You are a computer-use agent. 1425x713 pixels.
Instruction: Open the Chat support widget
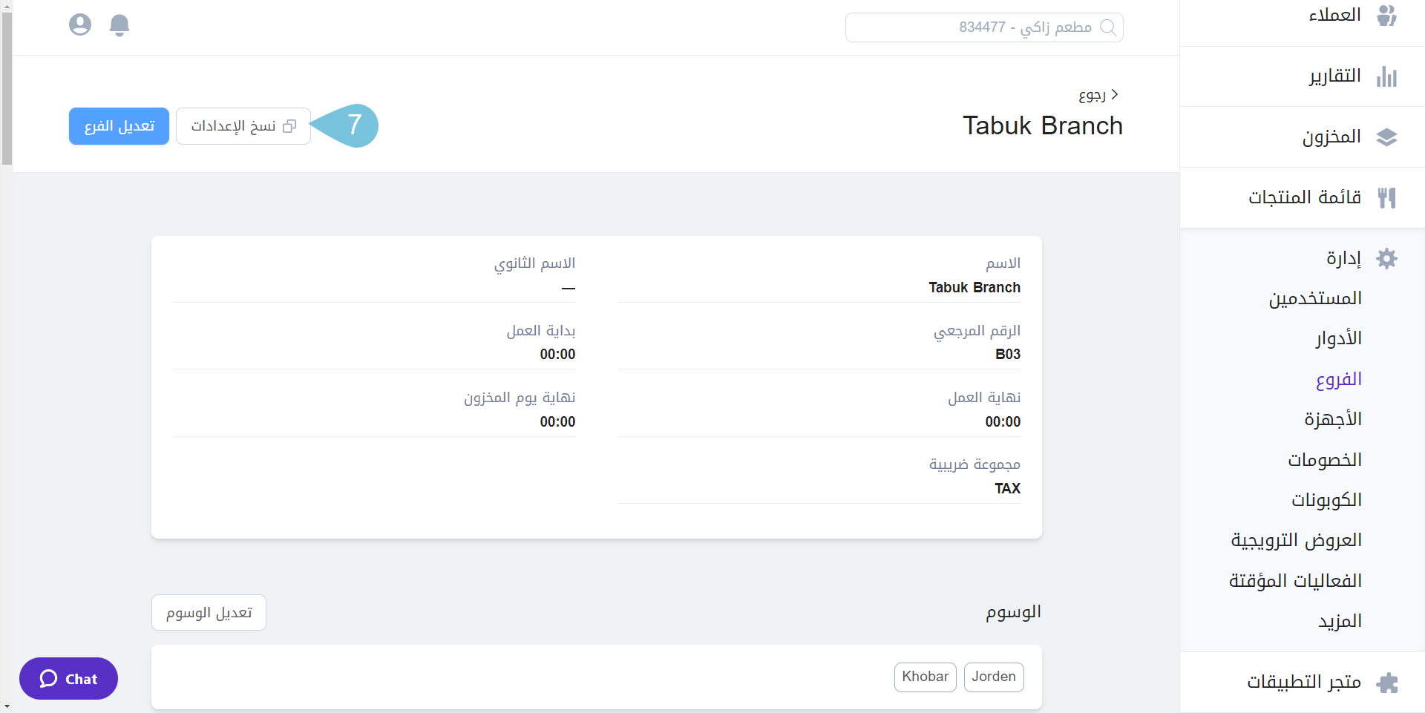point(68,679)
